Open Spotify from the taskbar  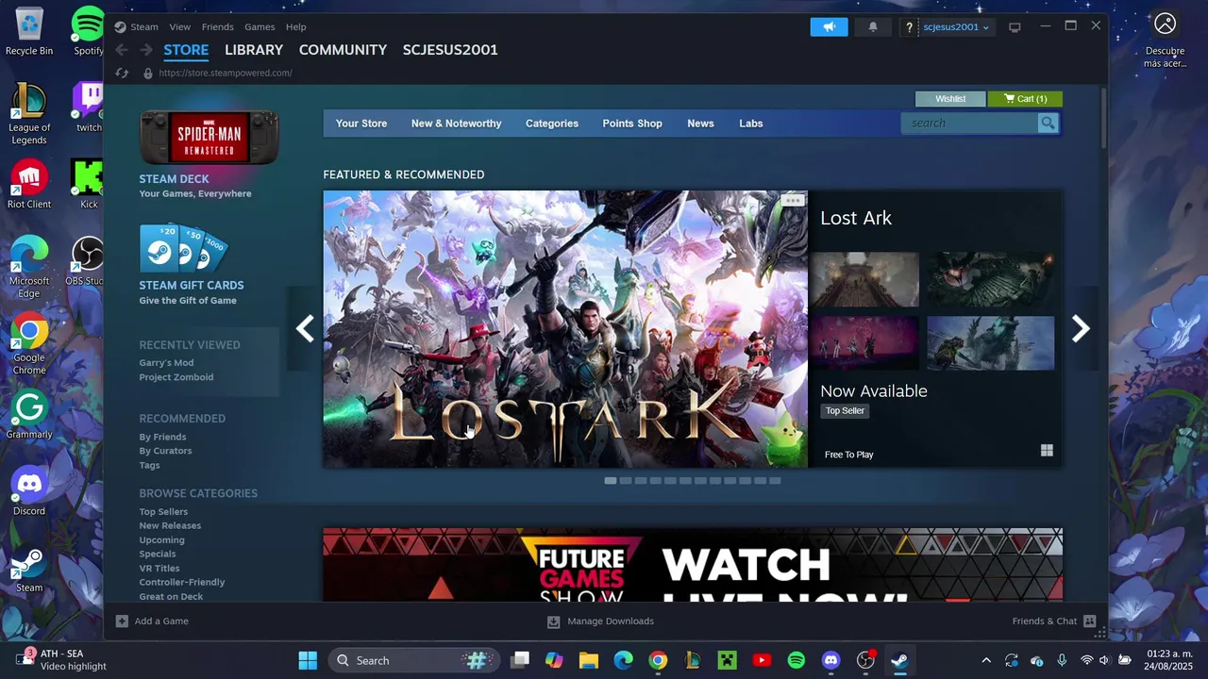pyautogui.click(x=797, y=660)
